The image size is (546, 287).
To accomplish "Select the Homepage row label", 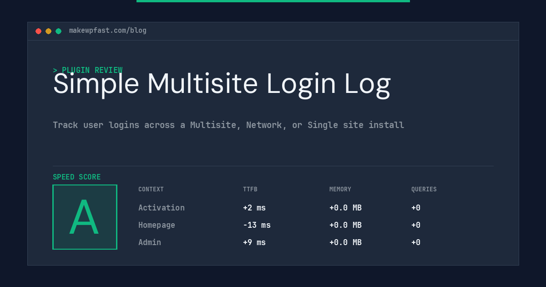I will [x=157, y=225].
